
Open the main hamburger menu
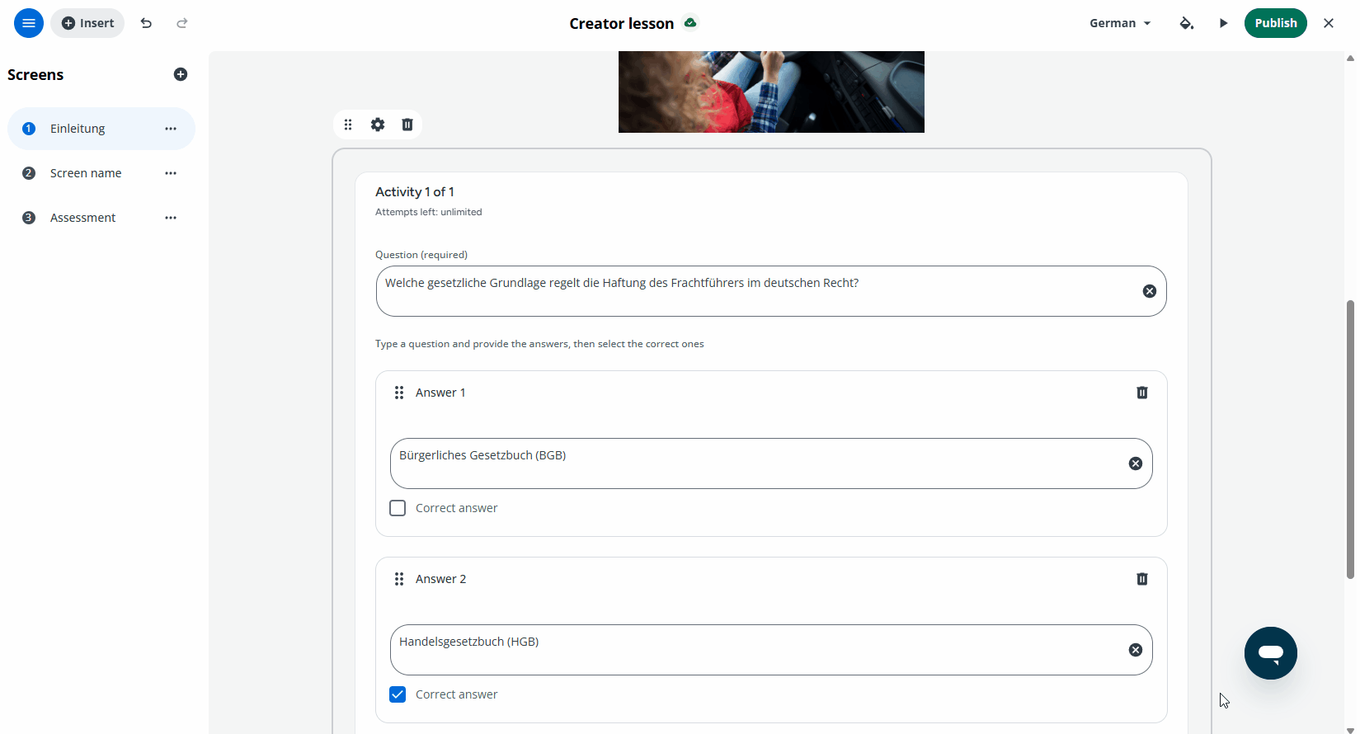point(29,23)
